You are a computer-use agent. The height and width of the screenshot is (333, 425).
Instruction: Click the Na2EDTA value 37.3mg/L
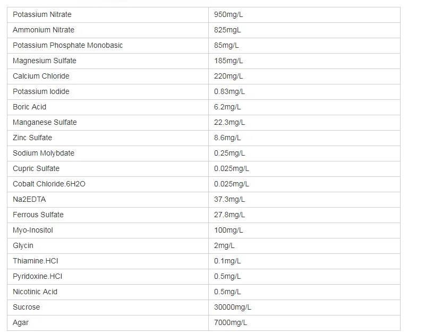pos(229,199)
